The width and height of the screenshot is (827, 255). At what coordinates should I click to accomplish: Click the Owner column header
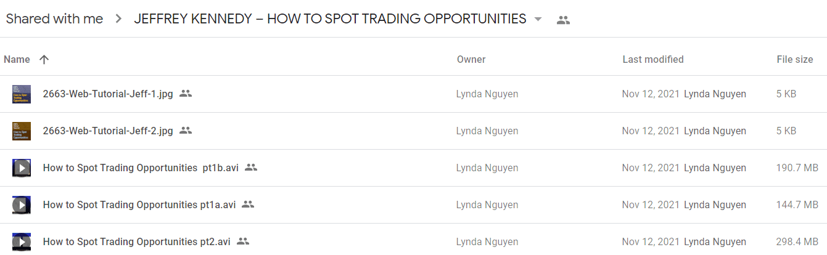(471, 60)
